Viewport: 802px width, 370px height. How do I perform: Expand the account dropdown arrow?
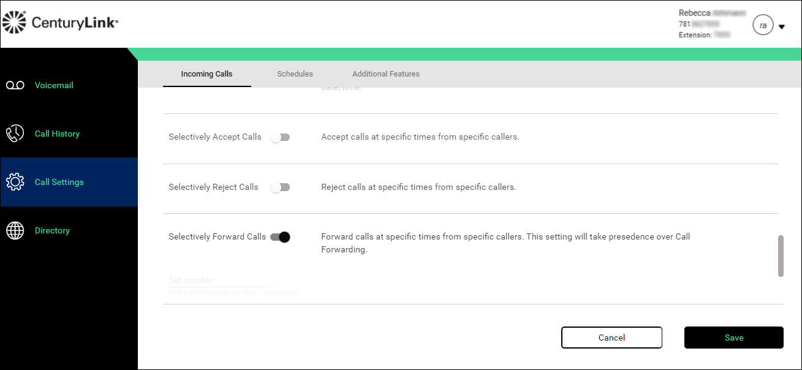pyautogui.click(x=782, y=27)
